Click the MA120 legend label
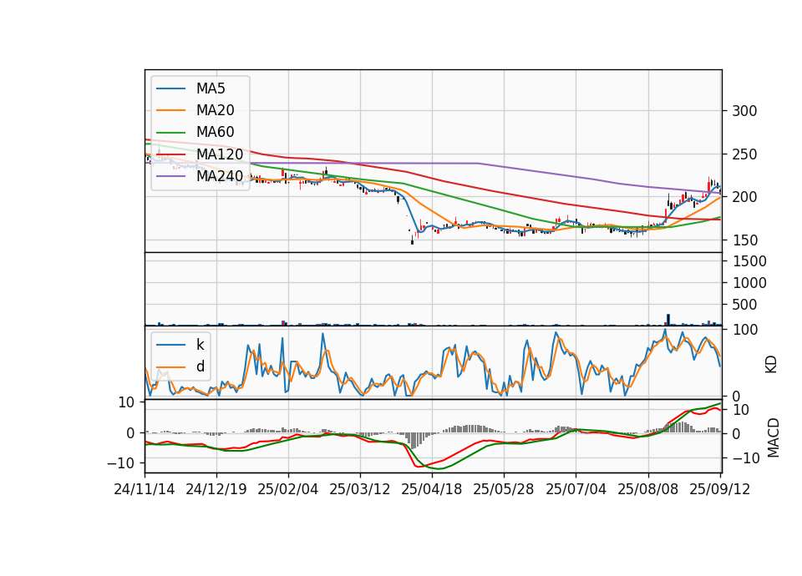Viewport: 802px width, 576px height. point(220,154)
